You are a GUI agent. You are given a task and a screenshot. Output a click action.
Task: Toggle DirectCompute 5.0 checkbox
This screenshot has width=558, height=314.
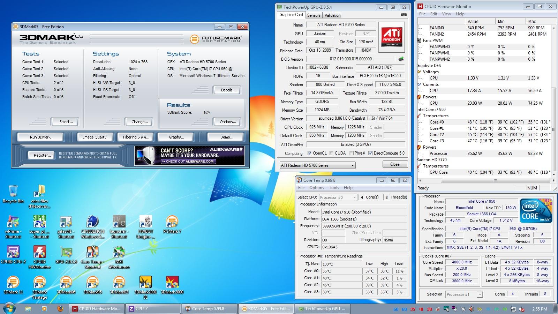pyautogui.click(x=370, y=153)
